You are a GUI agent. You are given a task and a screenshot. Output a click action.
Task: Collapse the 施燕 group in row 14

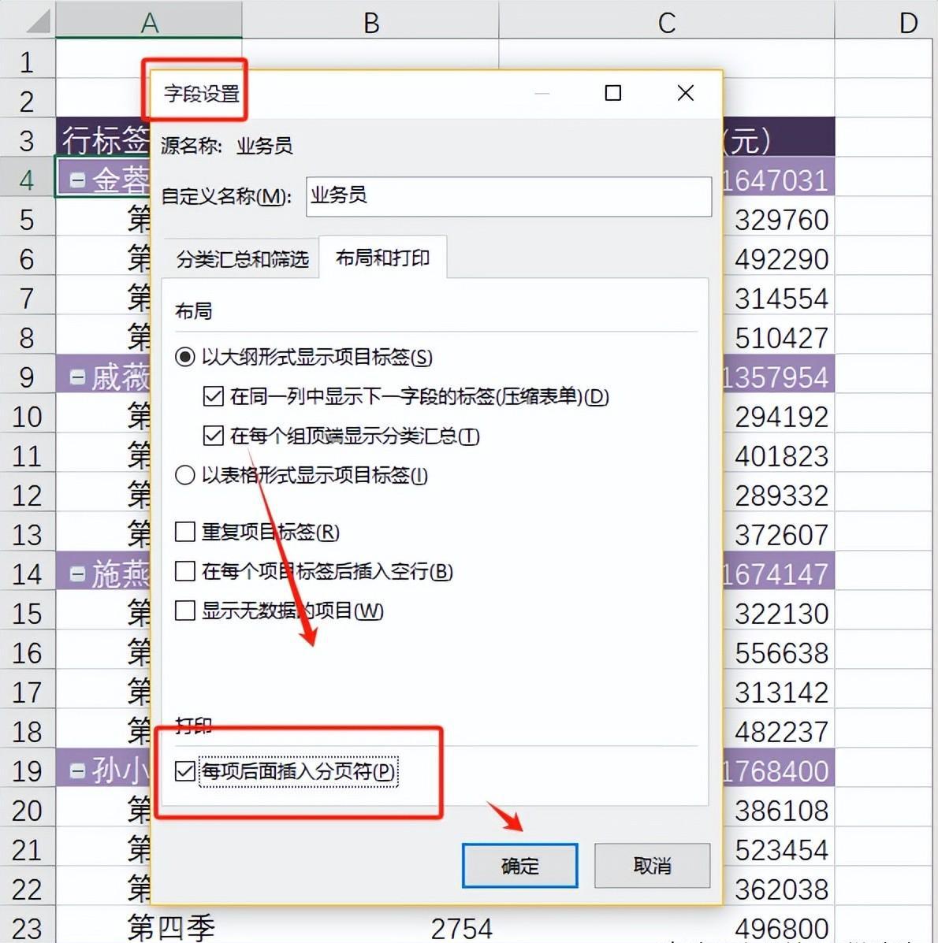(x=77, y=574)
